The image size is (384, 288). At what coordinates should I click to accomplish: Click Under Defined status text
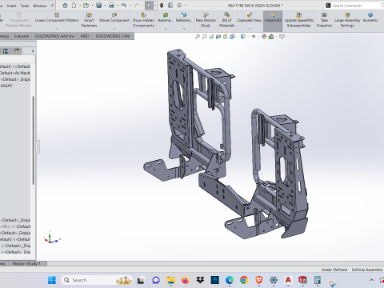click(x=334, y=270)
